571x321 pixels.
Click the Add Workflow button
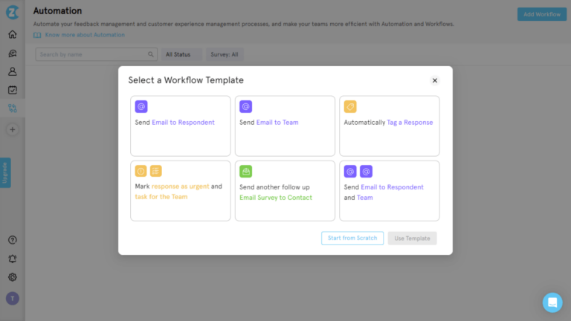tap(542, 14)
